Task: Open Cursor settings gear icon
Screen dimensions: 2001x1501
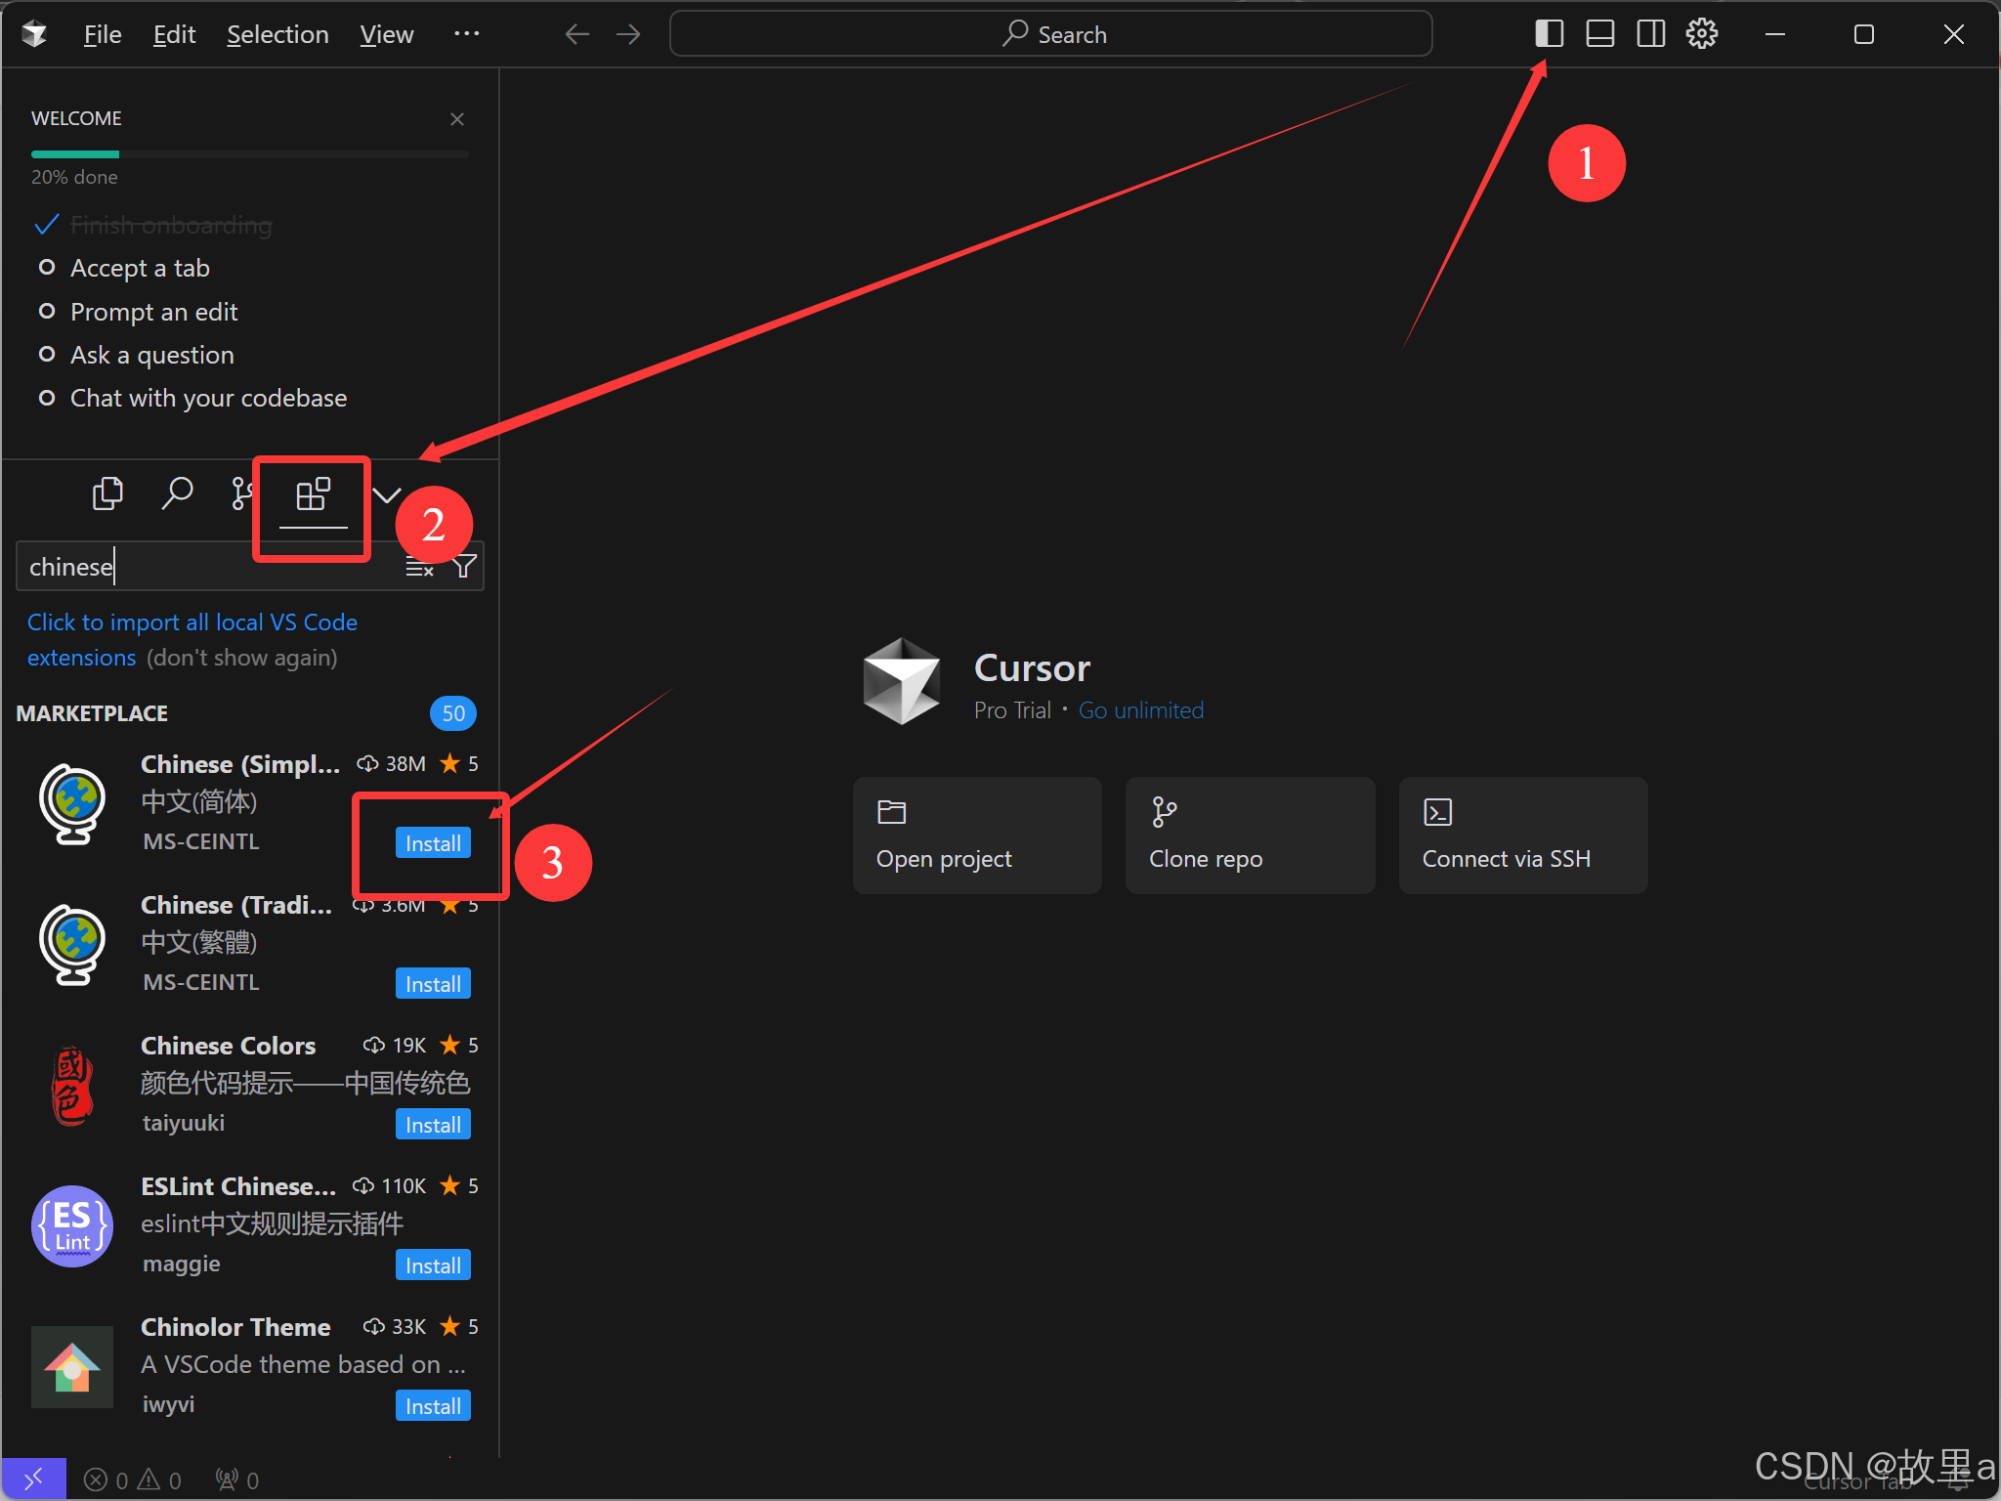Action: (1701, 34)
